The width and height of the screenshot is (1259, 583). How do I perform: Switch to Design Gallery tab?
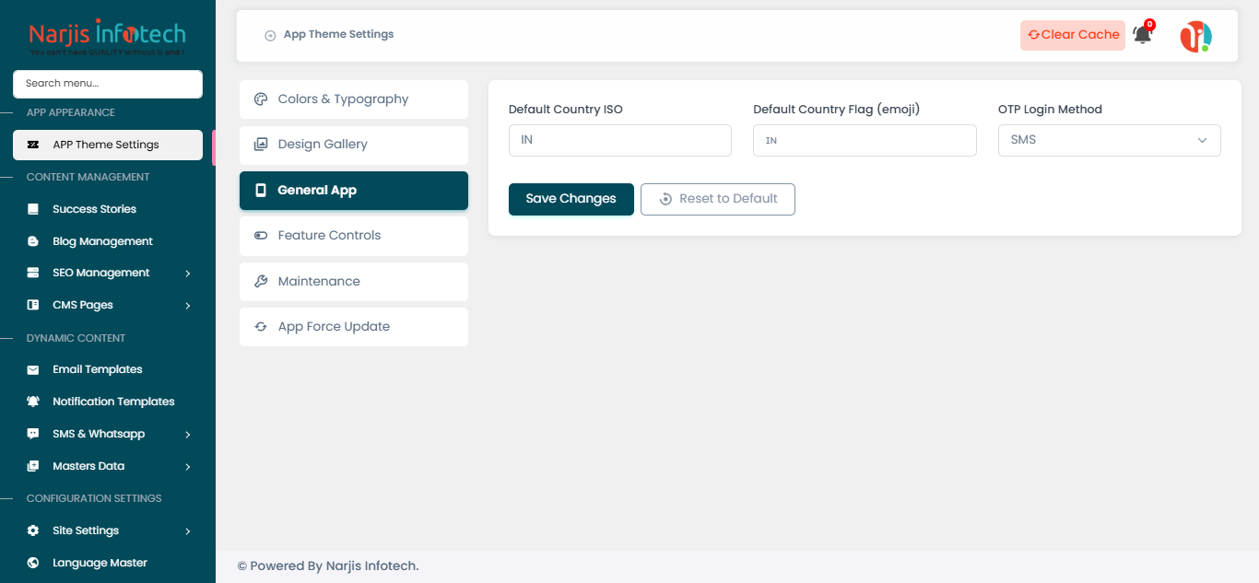click(x=354, y=145)
